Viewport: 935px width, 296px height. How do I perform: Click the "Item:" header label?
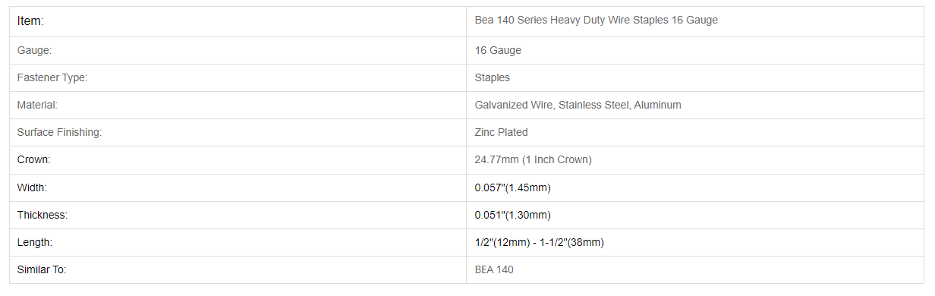coord(31,21)
